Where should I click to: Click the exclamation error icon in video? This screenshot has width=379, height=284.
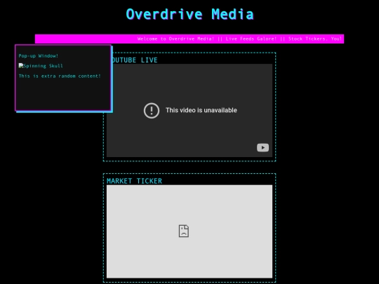tap(152, 111)
